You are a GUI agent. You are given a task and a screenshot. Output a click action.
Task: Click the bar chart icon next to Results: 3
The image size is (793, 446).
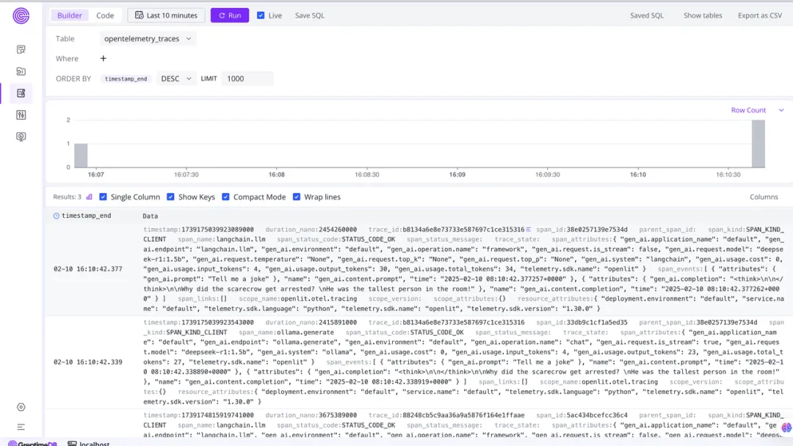pyautogui.click(x=89, y=197)
